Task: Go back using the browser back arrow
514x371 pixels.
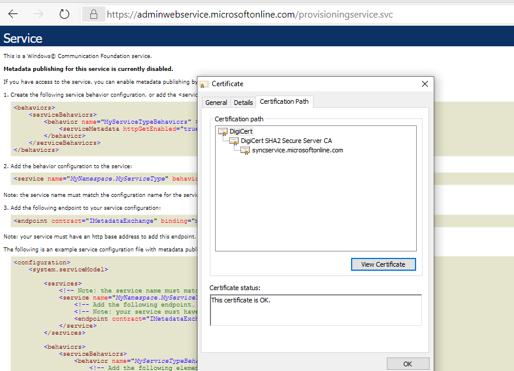Action: pos(13,14)
